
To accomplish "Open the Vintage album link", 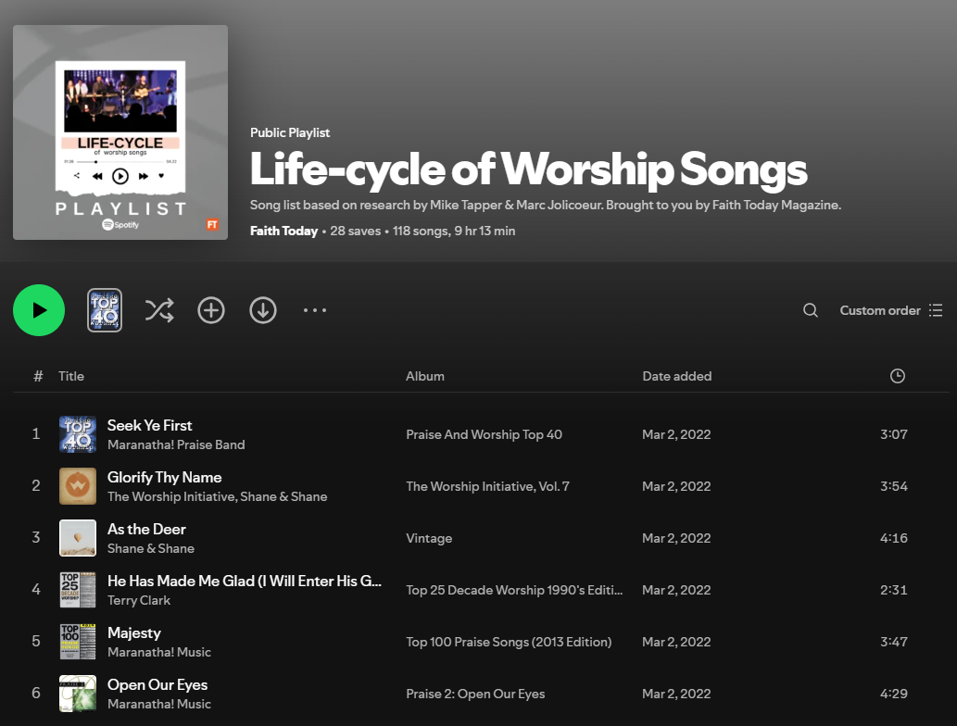I will 429,538.
